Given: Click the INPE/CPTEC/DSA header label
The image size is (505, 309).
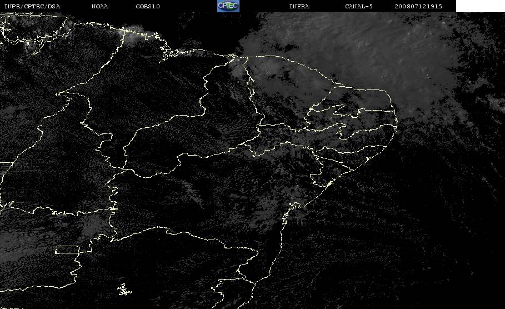Looking at the screenshot, I should (x=32, y=7).
